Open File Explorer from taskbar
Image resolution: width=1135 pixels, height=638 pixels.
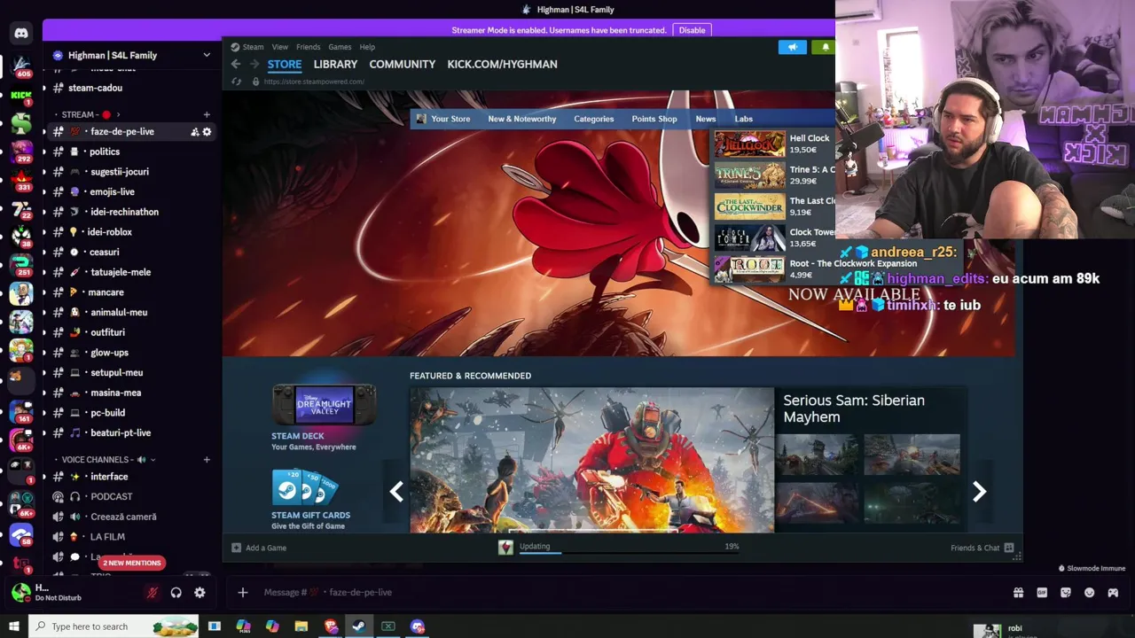(301, 626)
